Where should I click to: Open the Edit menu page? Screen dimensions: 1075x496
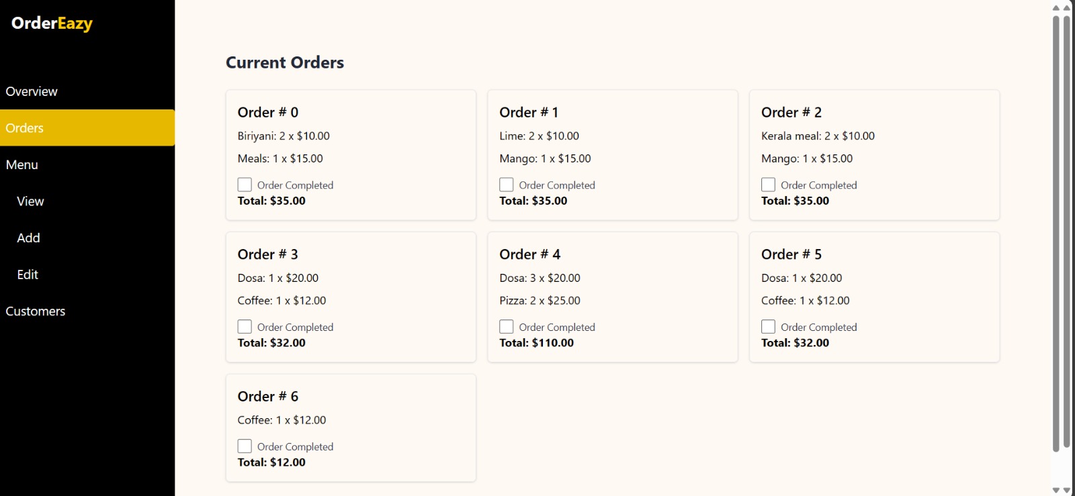tap(28, 275)
